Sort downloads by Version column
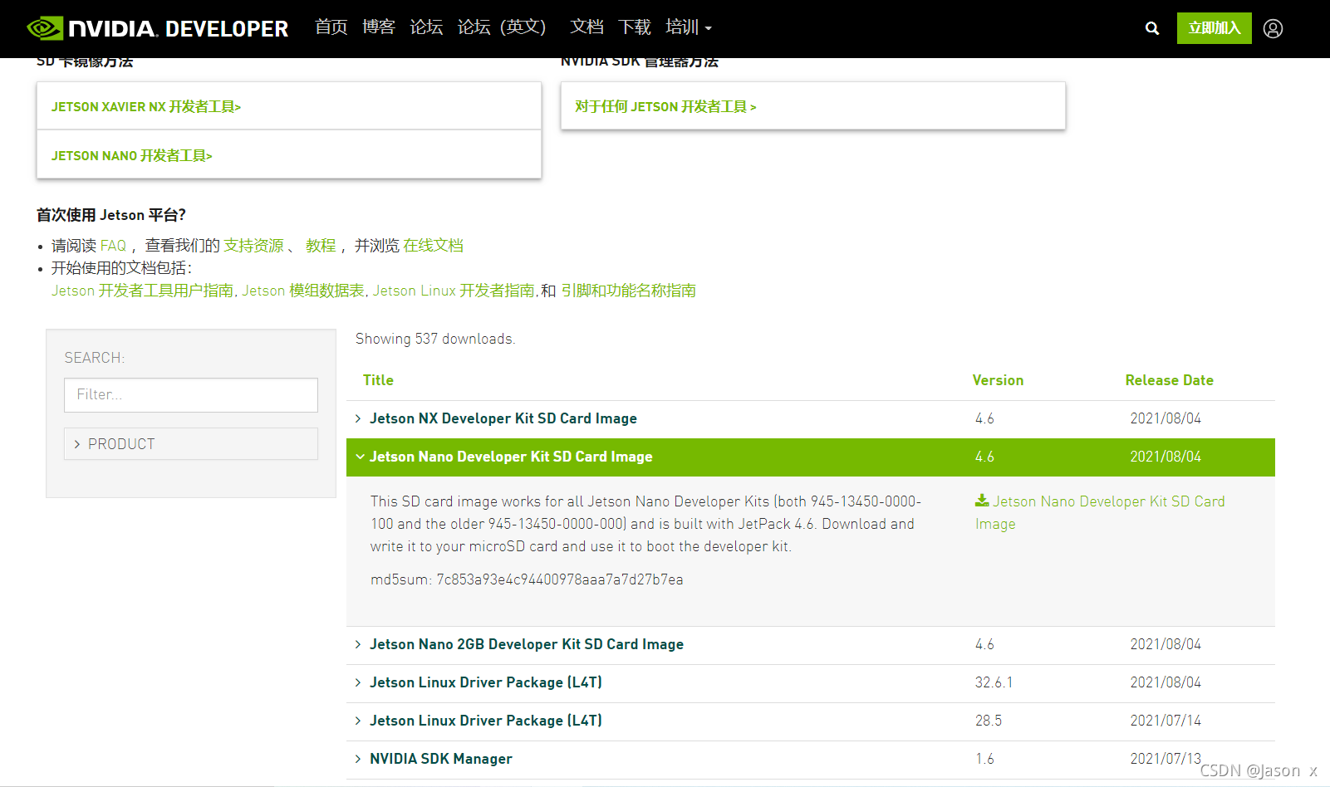The width and height of the screenshot is (1330, 787). tap(998, 380)
